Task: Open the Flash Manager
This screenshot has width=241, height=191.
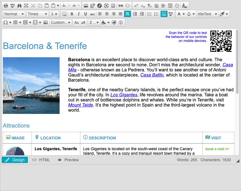Action: click(99, 6)
